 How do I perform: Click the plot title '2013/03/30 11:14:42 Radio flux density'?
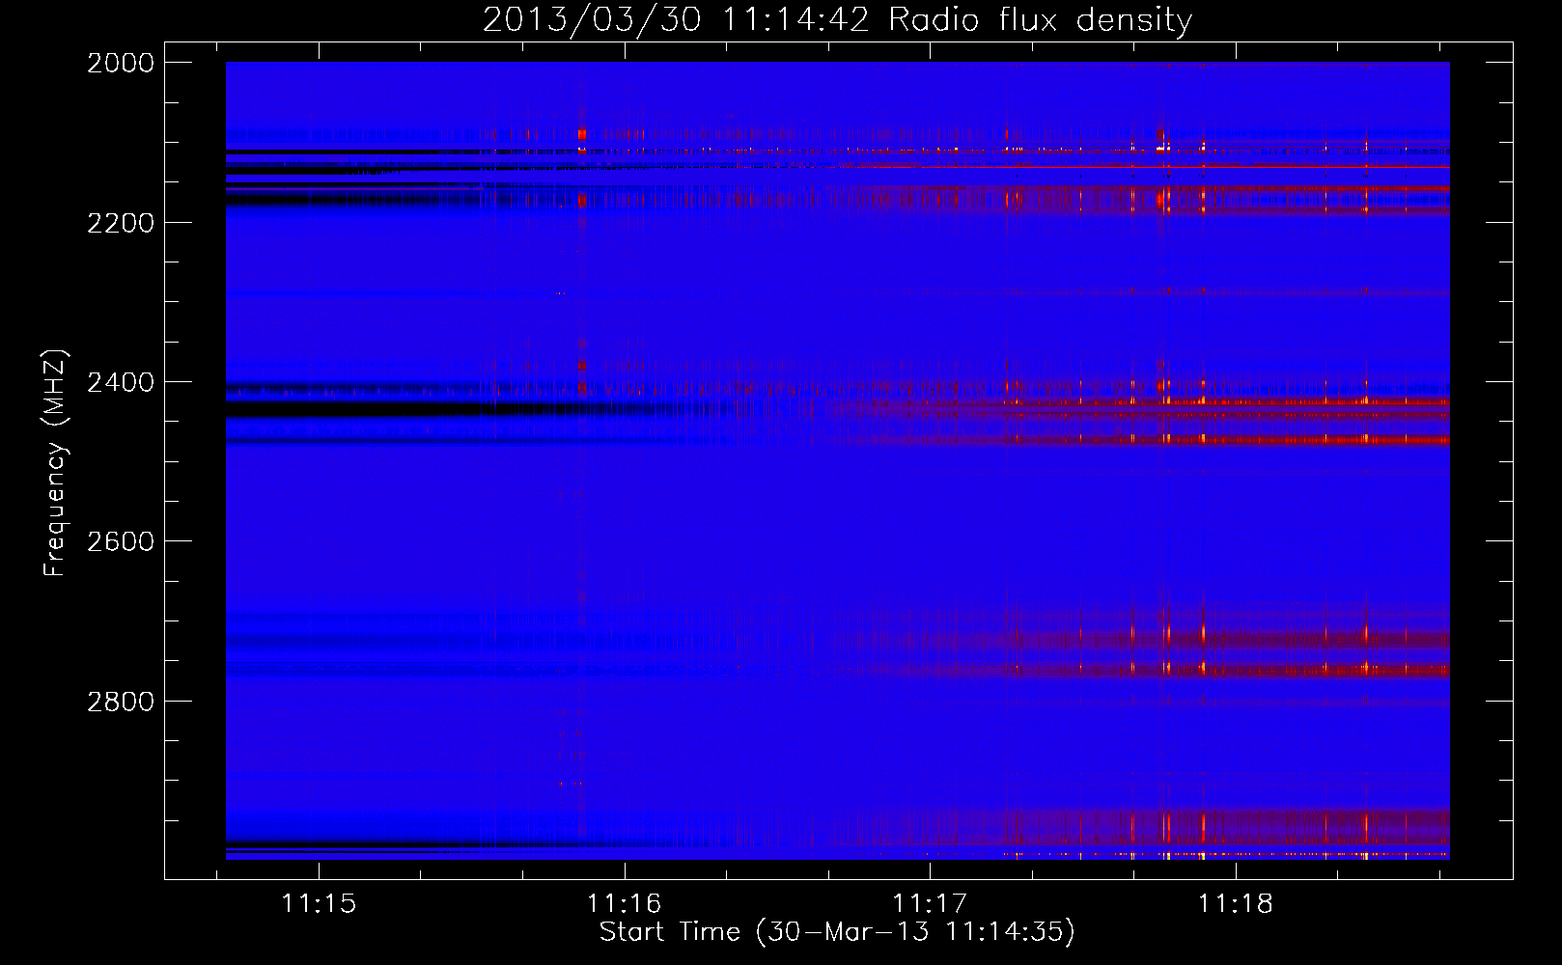click(837, 19)
